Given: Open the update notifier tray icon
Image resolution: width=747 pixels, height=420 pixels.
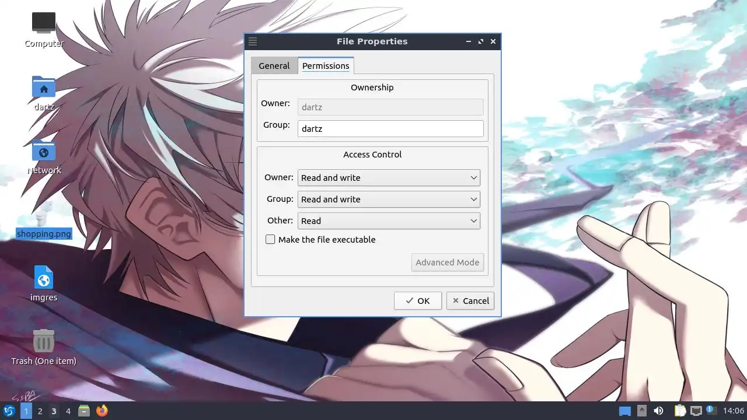Looking at the screenshot, I should [711, 410].
